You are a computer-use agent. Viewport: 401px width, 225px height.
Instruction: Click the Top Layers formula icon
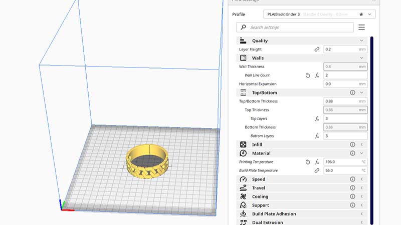click(317, 118)
